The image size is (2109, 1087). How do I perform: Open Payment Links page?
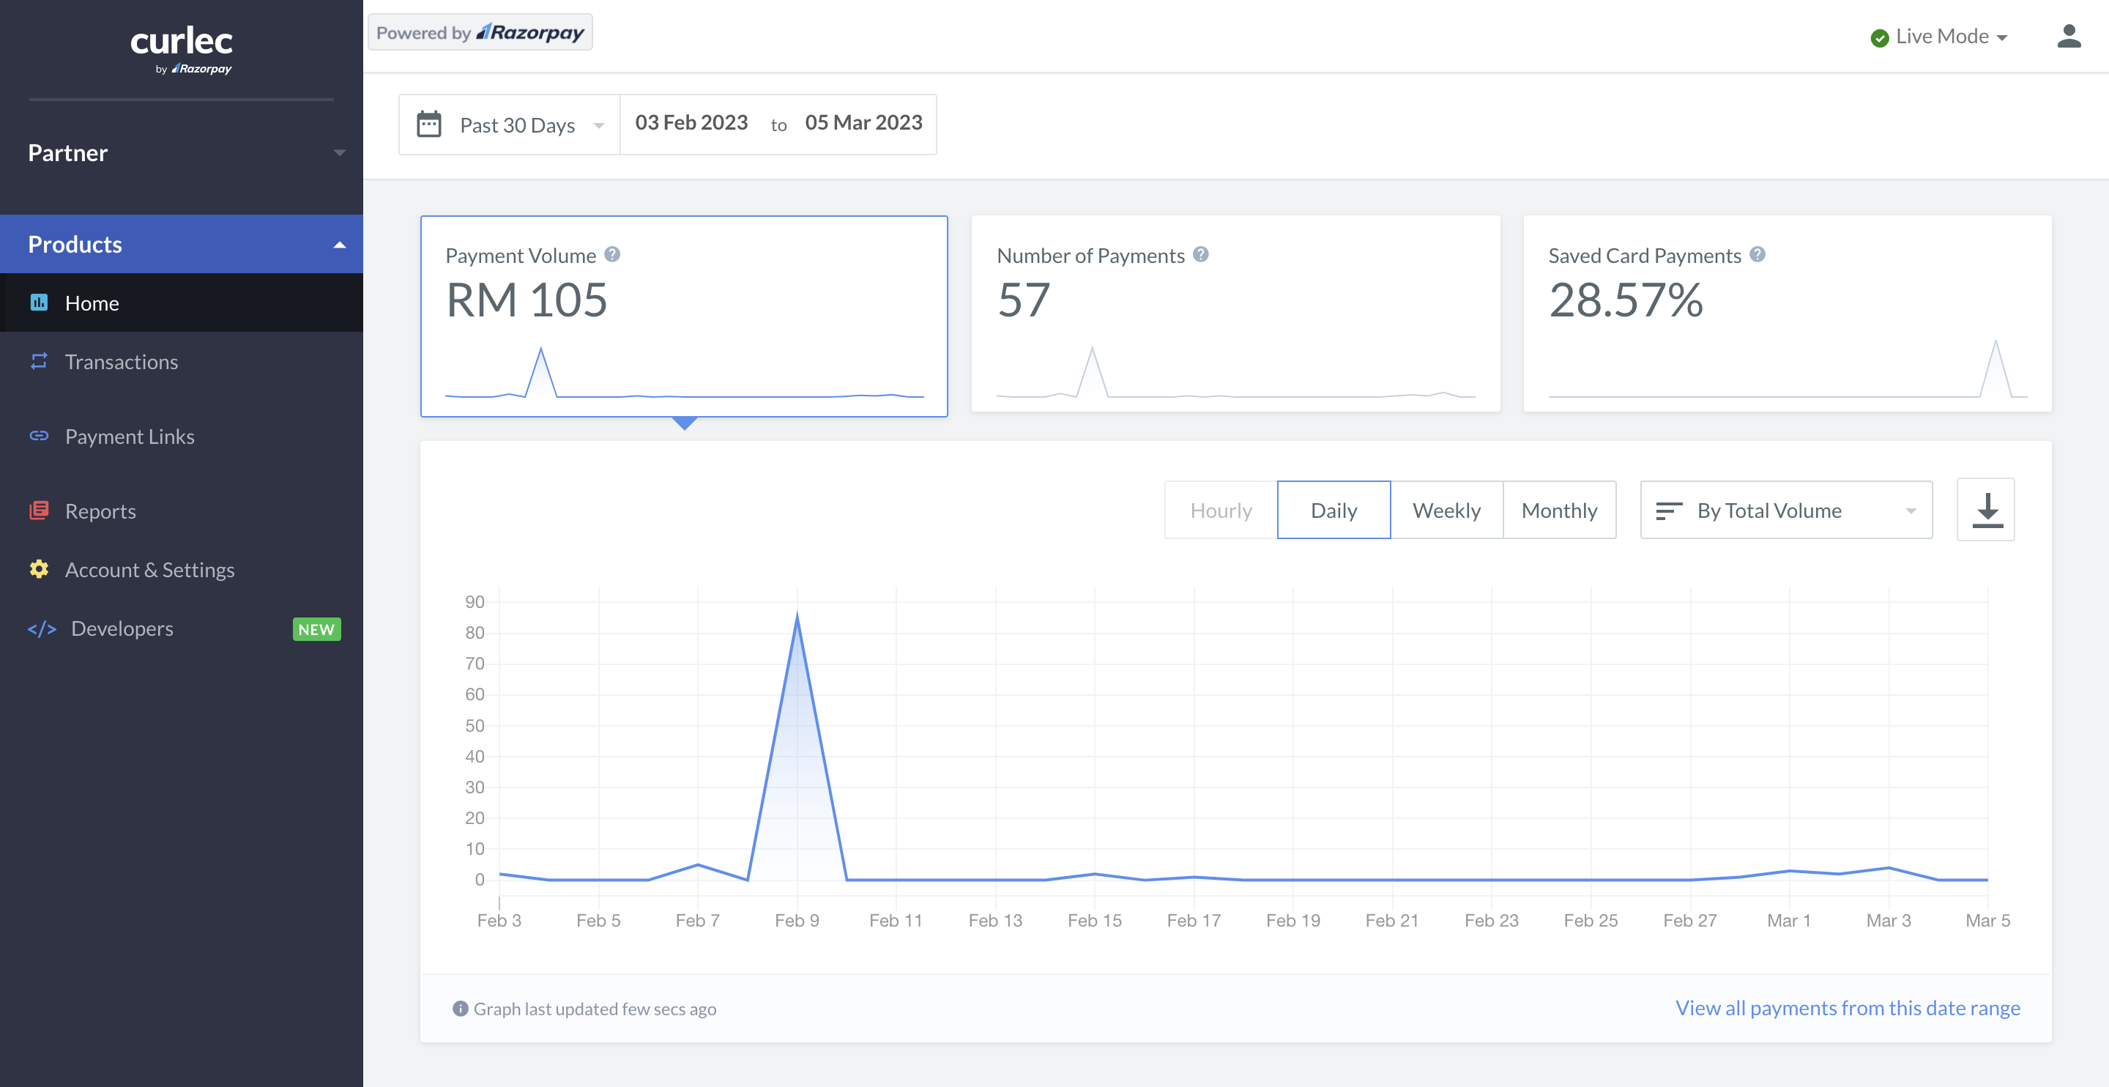(x=182, y=436)
